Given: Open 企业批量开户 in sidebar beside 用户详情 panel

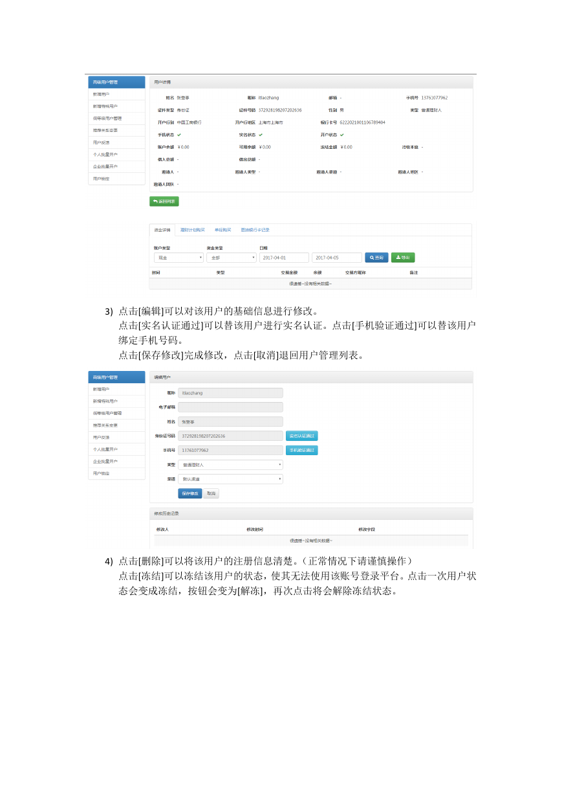Looking at the screenshot, I should pos(116,166).
